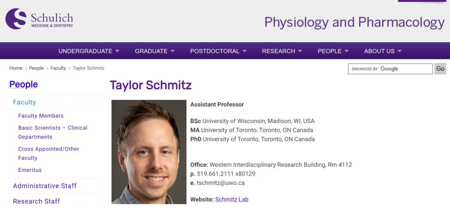Click the faculty profile photo
The height and width of the screenshot is (209, 450).
pyautogui.click(x=149, y=152)
